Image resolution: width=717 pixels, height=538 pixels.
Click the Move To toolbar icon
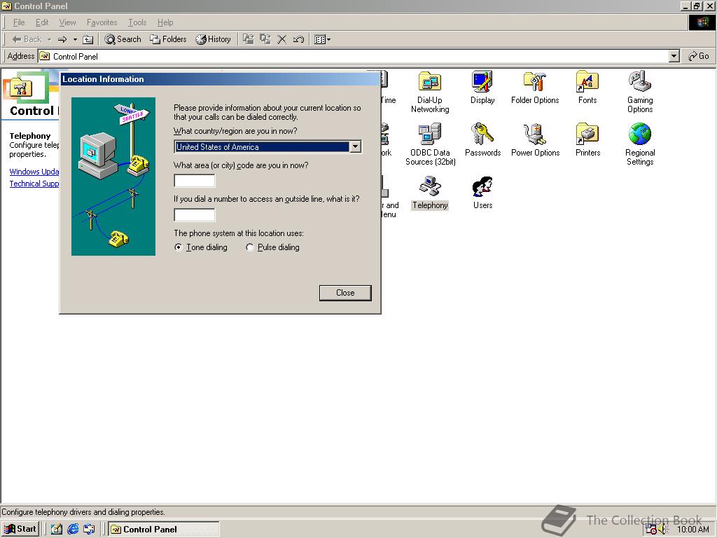click(249, 39)
